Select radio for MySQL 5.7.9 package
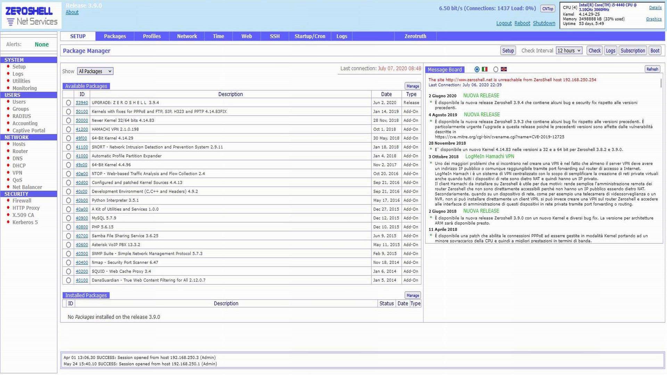 [x=68, y=218]
